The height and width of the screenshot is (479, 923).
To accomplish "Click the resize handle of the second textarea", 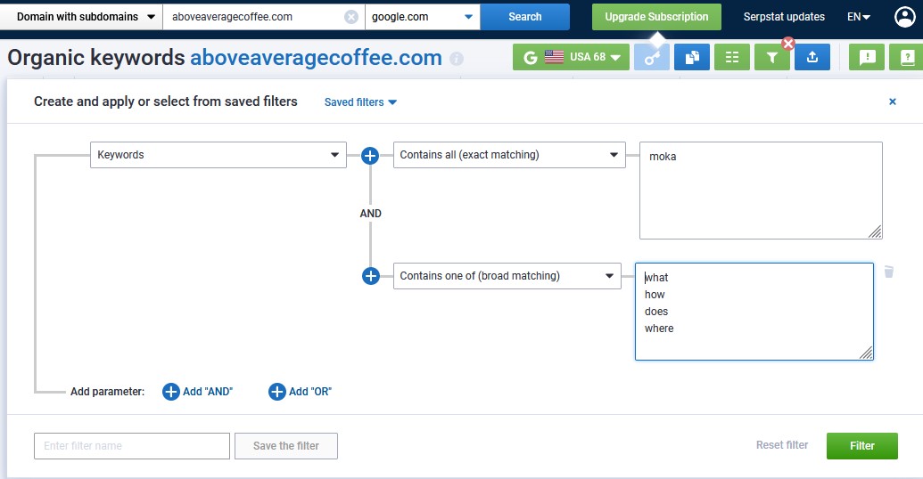I will click(867, 353).
